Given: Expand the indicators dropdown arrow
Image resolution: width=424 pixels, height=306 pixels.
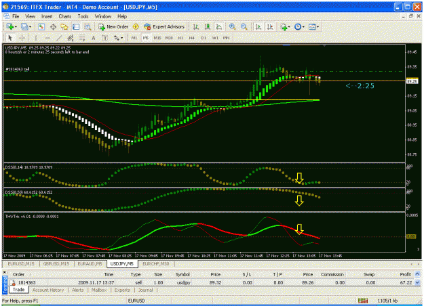Looking at the screenshot, I should click(x=289, y=27).
